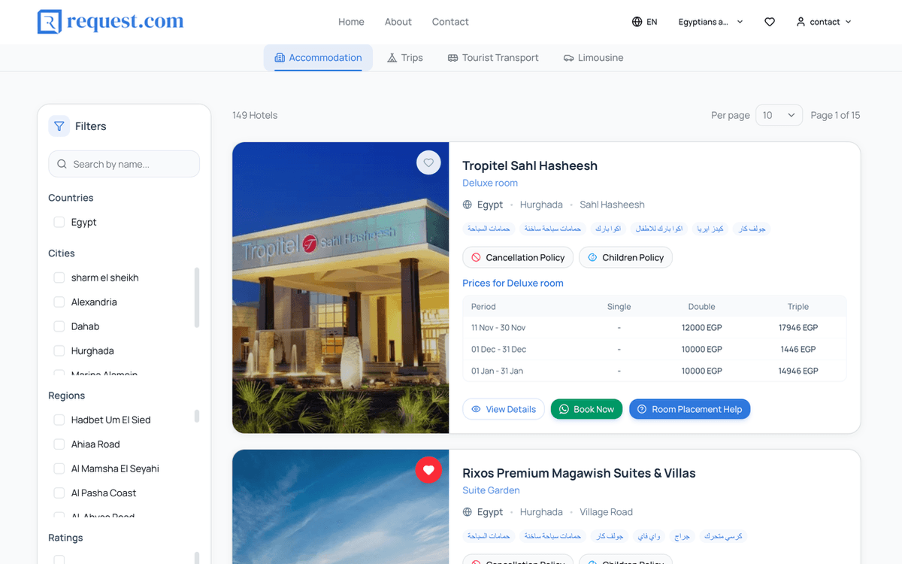The image size is (902, 564).
Task: Switch to the Trips tab
Action: click(405, 58)
